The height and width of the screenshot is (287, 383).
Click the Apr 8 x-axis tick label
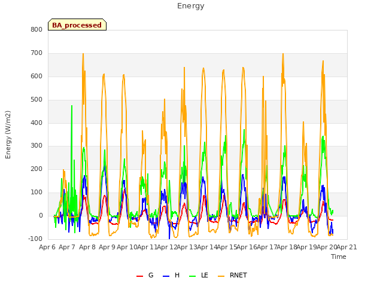(x=87, y=247)
